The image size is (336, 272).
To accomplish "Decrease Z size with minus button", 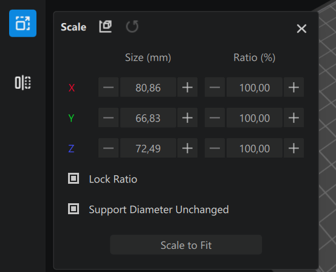I will pyautogui.click(x=108, y=148).
